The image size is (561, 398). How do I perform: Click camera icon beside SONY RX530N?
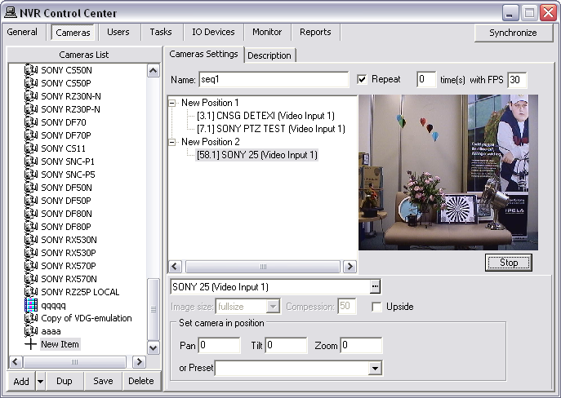31,240
